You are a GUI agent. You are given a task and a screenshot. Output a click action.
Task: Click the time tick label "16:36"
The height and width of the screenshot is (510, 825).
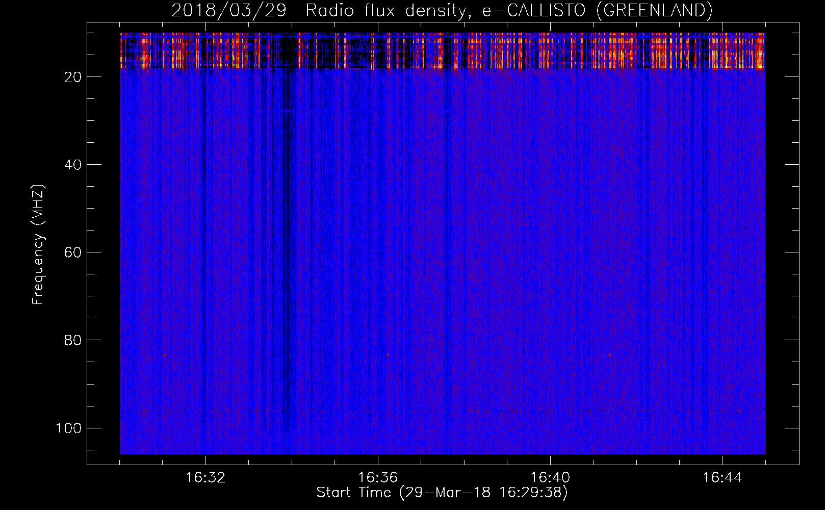coord(378,478)
